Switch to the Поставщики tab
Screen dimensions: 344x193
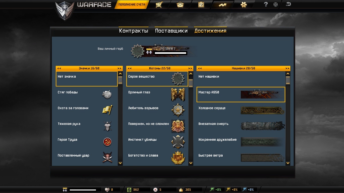pyautogui.click(x=171, y=31)
